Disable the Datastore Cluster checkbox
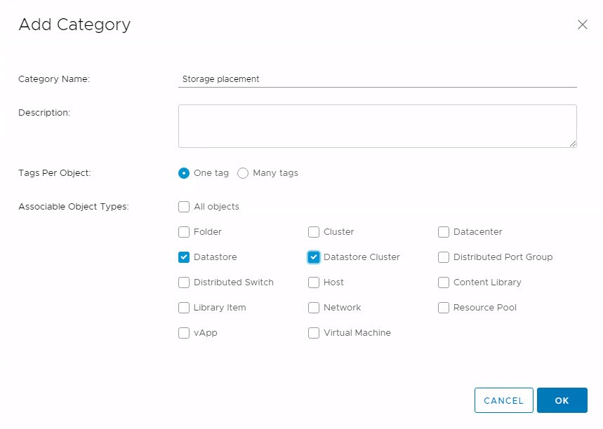This screenshot has height=429, width=603. pos(314,257)
